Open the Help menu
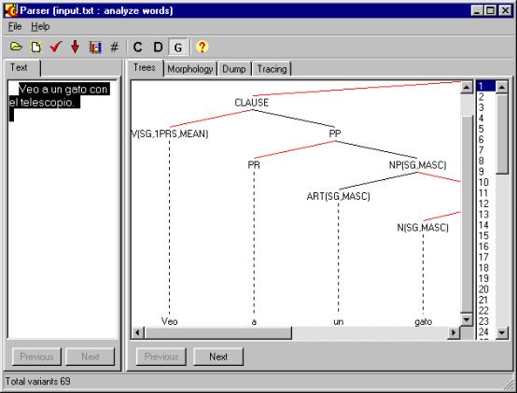Screen dimensions: 517x393 (x=40, y=26)
